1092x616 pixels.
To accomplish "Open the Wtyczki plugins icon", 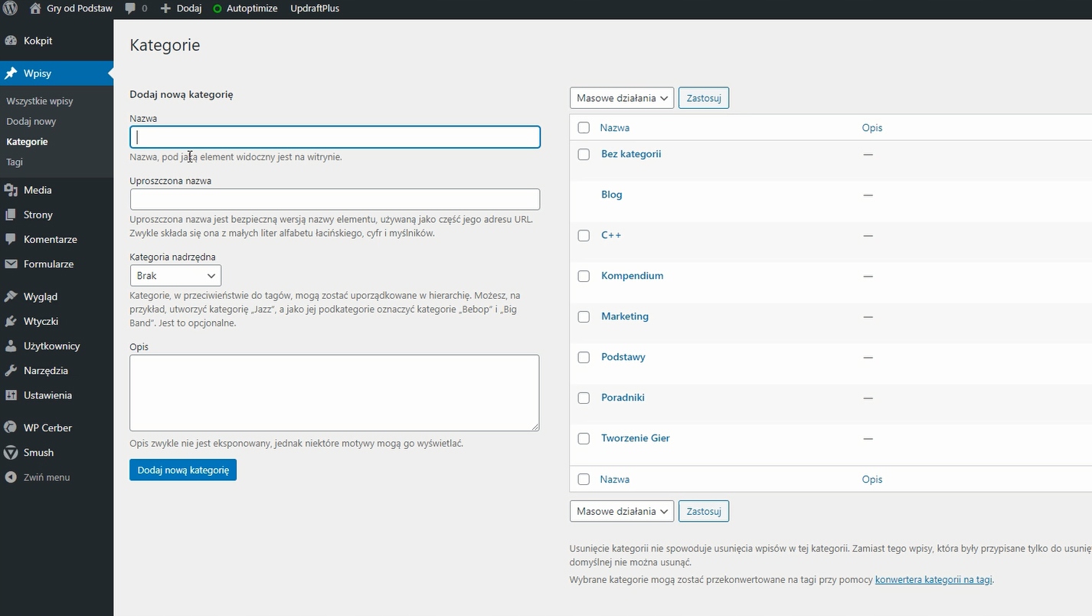I will tap(11, 321).
